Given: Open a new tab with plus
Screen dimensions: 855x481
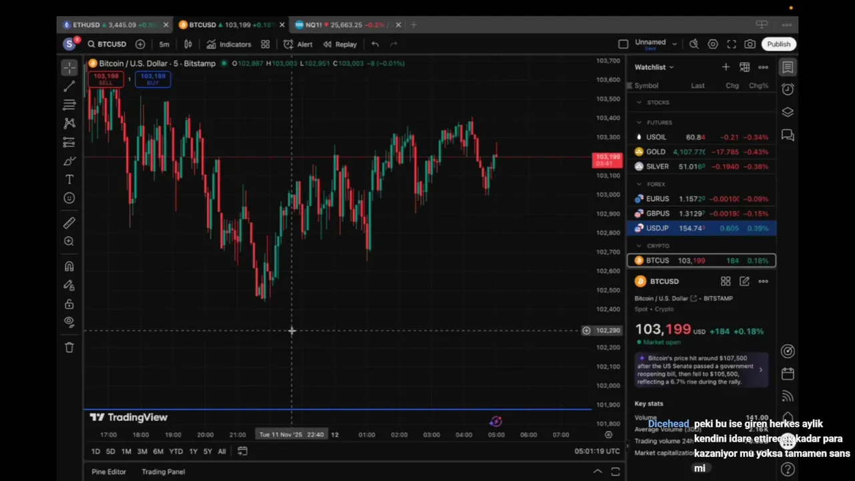Looking at the screenshot, I should tap(413, 25).
